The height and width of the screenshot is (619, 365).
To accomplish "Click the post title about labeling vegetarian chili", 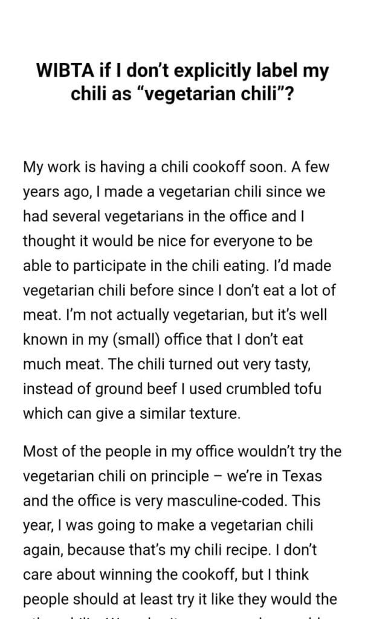I will pyautogui.click(x=182, y=83).
